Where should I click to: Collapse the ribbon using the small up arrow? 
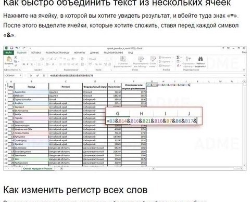click(x=244, y=70)
